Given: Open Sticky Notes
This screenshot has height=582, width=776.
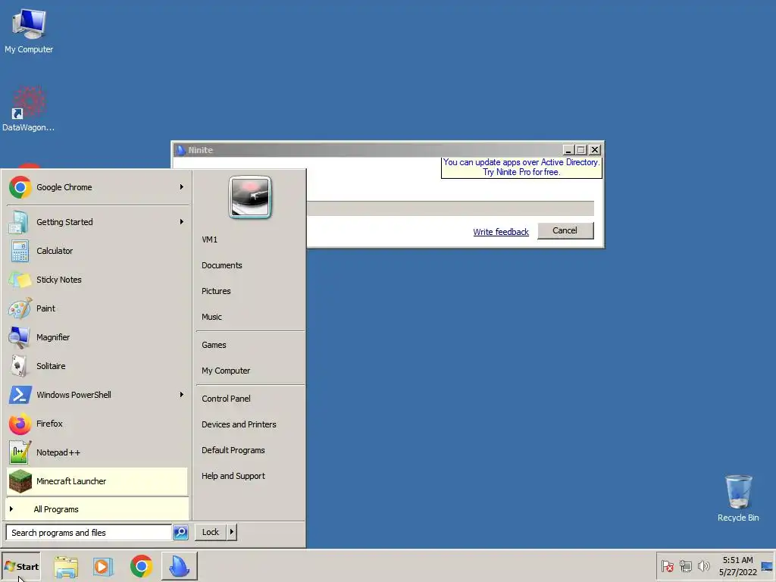Looking at the screenshot, I should tap(97, 280).
